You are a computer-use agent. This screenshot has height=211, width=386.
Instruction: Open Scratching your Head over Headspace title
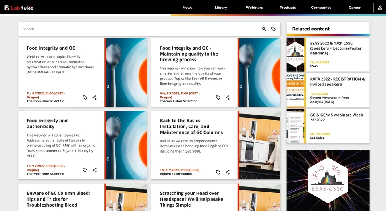(x=191, y=199)
